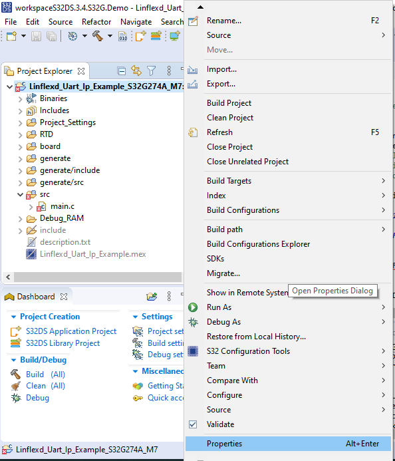Open the filter icon in Project Explorer
This screenshot has width=395, height=461.
[151, 71]
